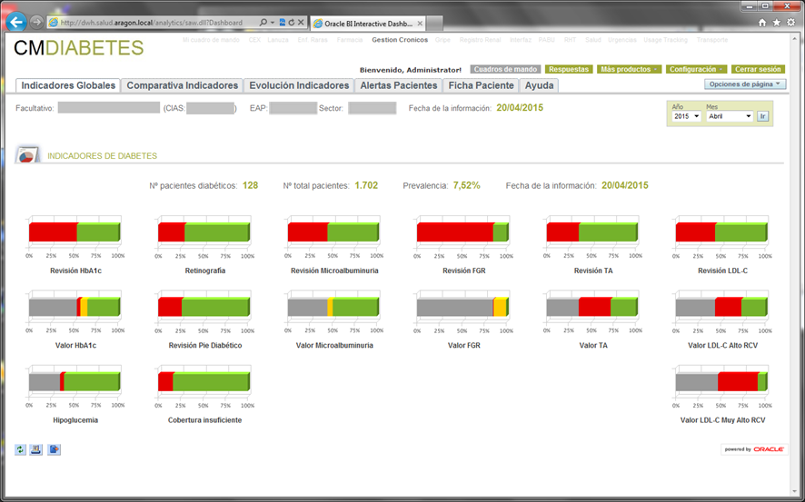This screenshot has height=502, width=805.
Task: Open Más productos dropdown
Action: 629,69
